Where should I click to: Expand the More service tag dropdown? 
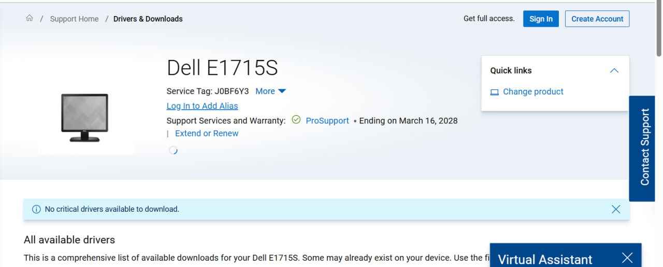click(x=270, y=91)
